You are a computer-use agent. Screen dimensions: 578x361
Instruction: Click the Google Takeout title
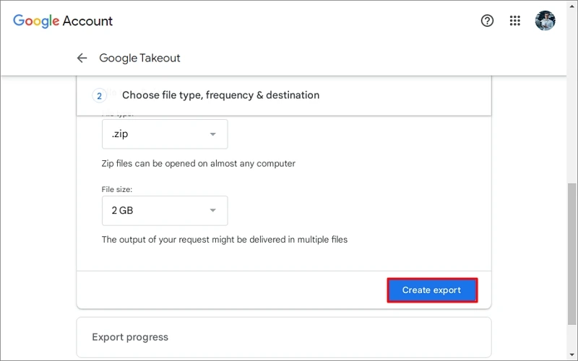[139, 58]
